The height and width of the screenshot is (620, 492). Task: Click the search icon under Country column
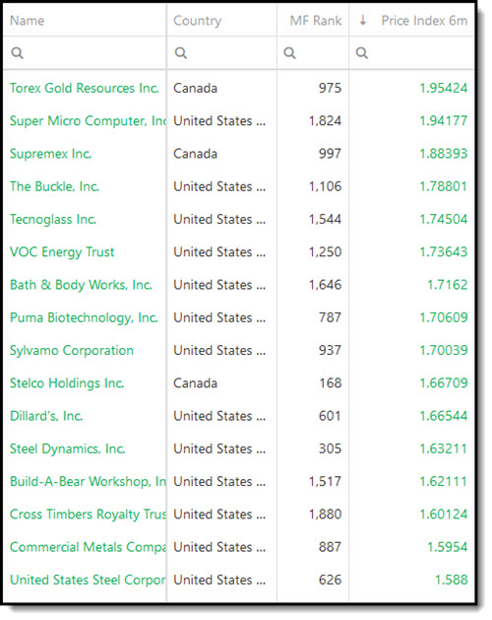(181, 52)
